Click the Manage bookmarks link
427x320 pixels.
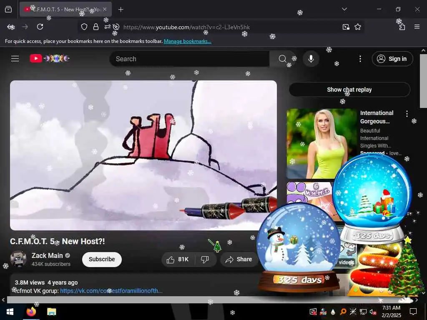point(187,41)
